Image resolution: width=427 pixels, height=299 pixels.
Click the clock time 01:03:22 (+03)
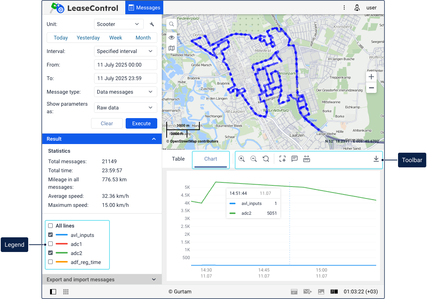click(x=360, y=291)
